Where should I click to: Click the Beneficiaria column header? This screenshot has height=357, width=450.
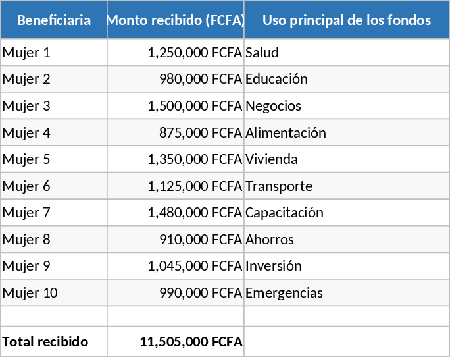54,20
